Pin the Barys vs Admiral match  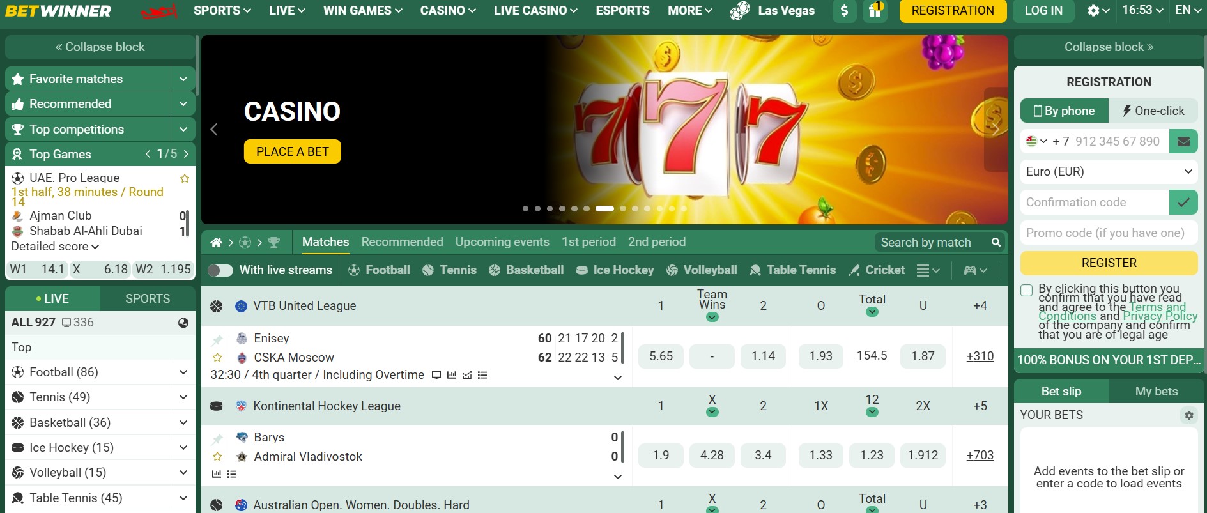pyautogui.click(x=217, y=438)
